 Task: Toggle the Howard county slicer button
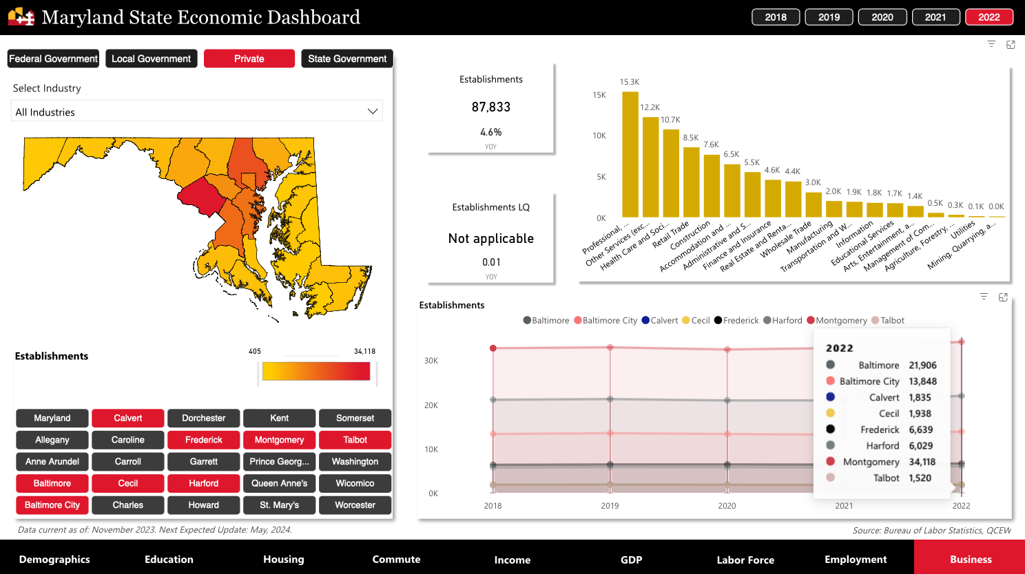[204, 505]
